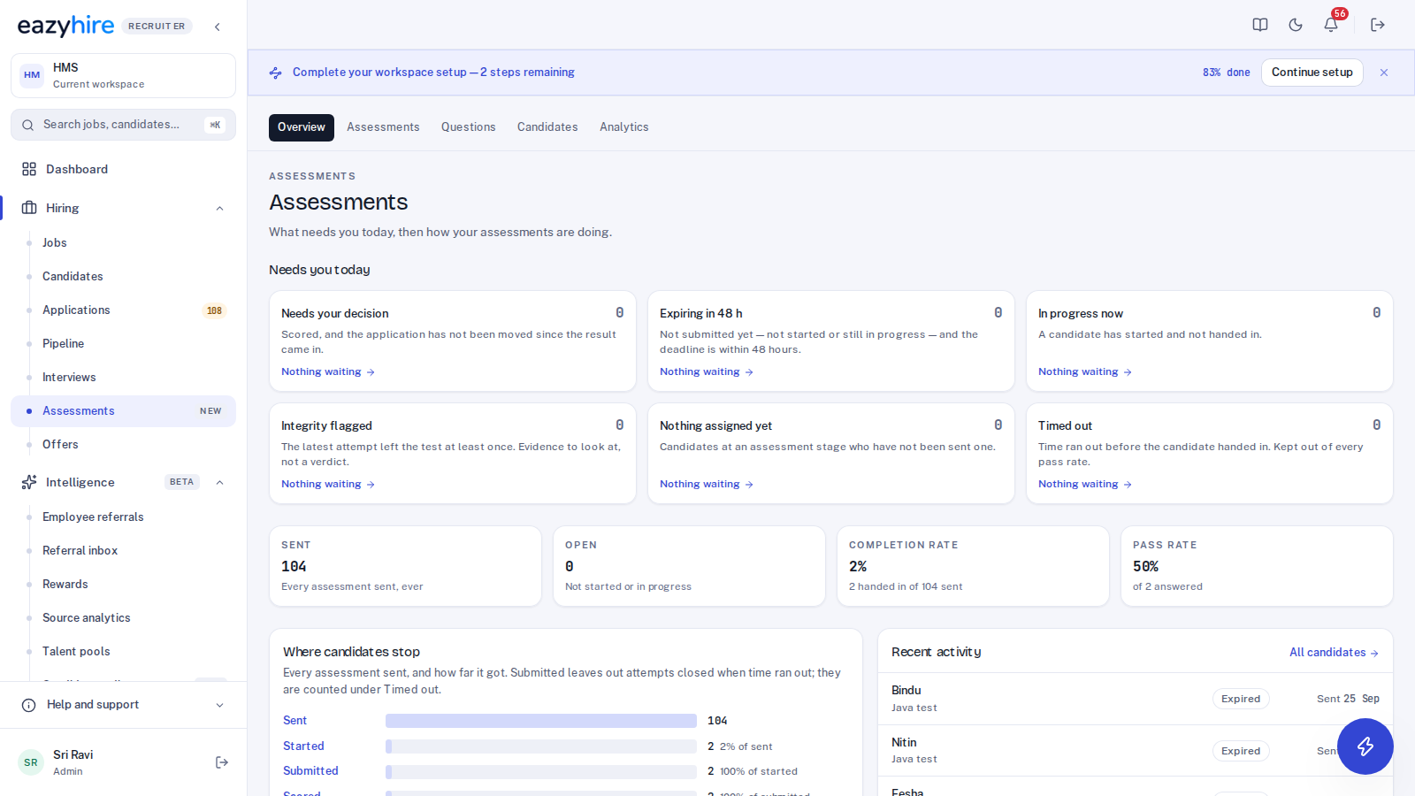The image size is (1415, 796).
Task: Open the Candidates tab
Action: coord(547,127)
